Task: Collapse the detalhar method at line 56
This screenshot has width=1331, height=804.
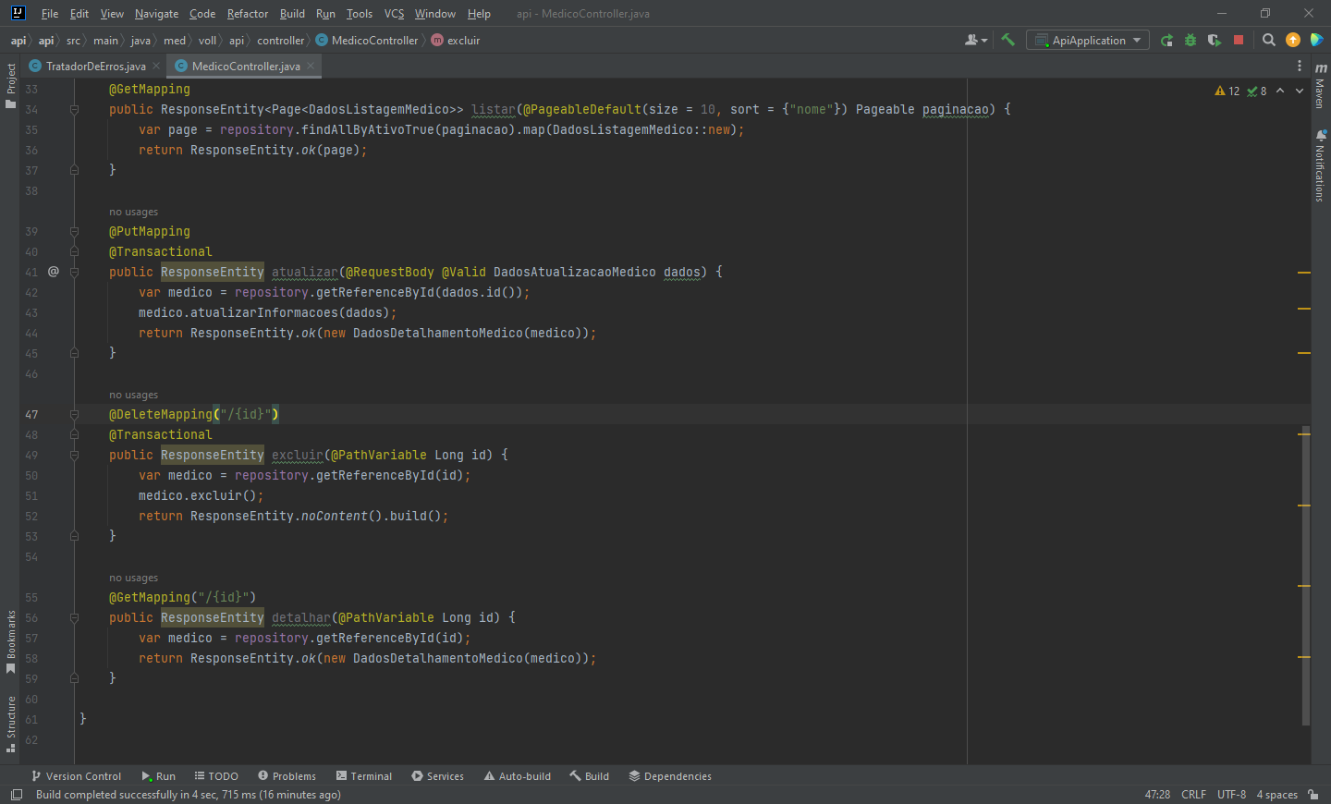Action: click(74, 617)
